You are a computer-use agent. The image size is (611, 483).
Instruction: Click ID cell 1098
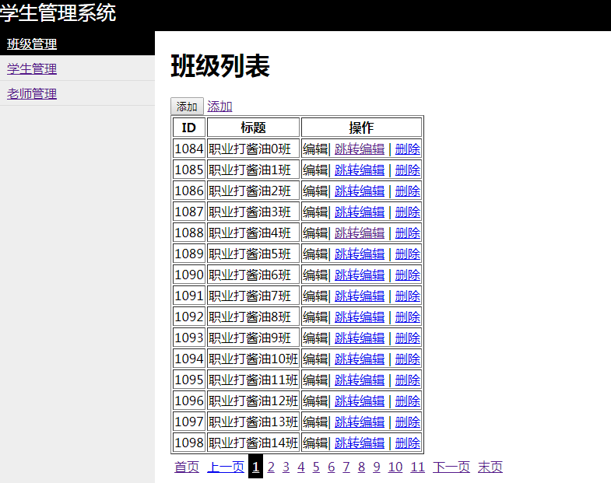pos(189,443)
